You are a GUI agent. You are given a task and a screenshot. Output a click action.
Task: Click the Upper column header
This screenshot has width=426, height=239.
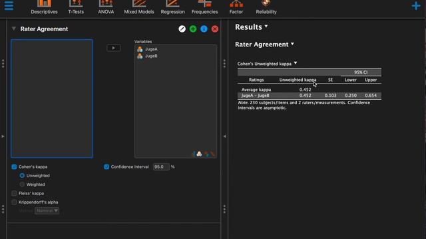(371, 80)
